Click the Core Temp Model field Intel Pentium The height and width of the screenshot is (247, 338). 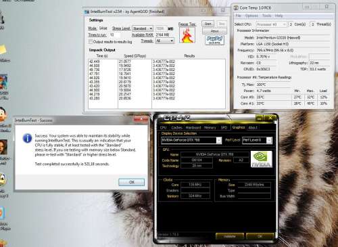(293, 38)
